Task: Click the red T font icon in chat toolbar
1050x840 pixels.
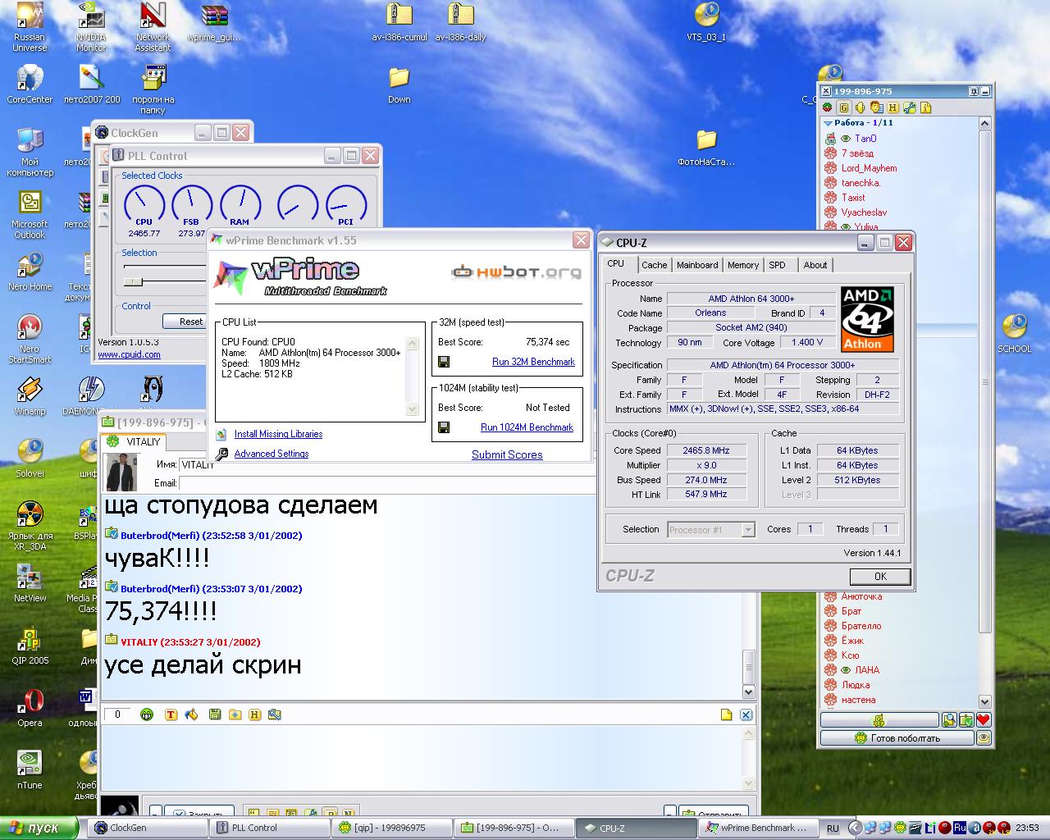Action: pyautogui.click(x=171, y=714)
